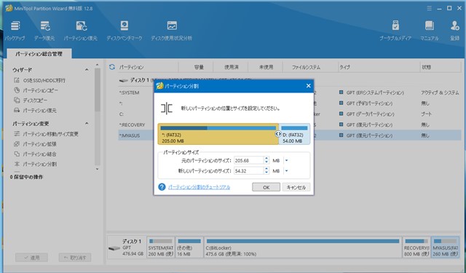The height and width of the screenshot is (273, 466).
Task: Launch Disk Benchmark (ディスクベンチマーク)
Action: click(125, 31)
